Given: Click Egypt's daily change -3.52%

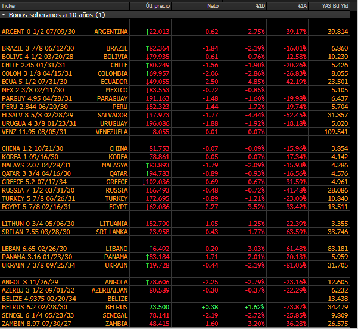Looking at the screenshot, I should pyautogui.click(x=255, y=207).
